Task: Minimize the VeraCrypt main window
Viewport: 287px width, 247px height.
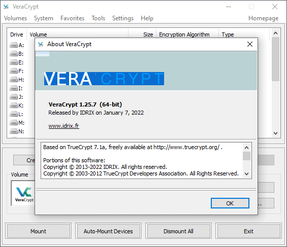Action: click(229, 7)
